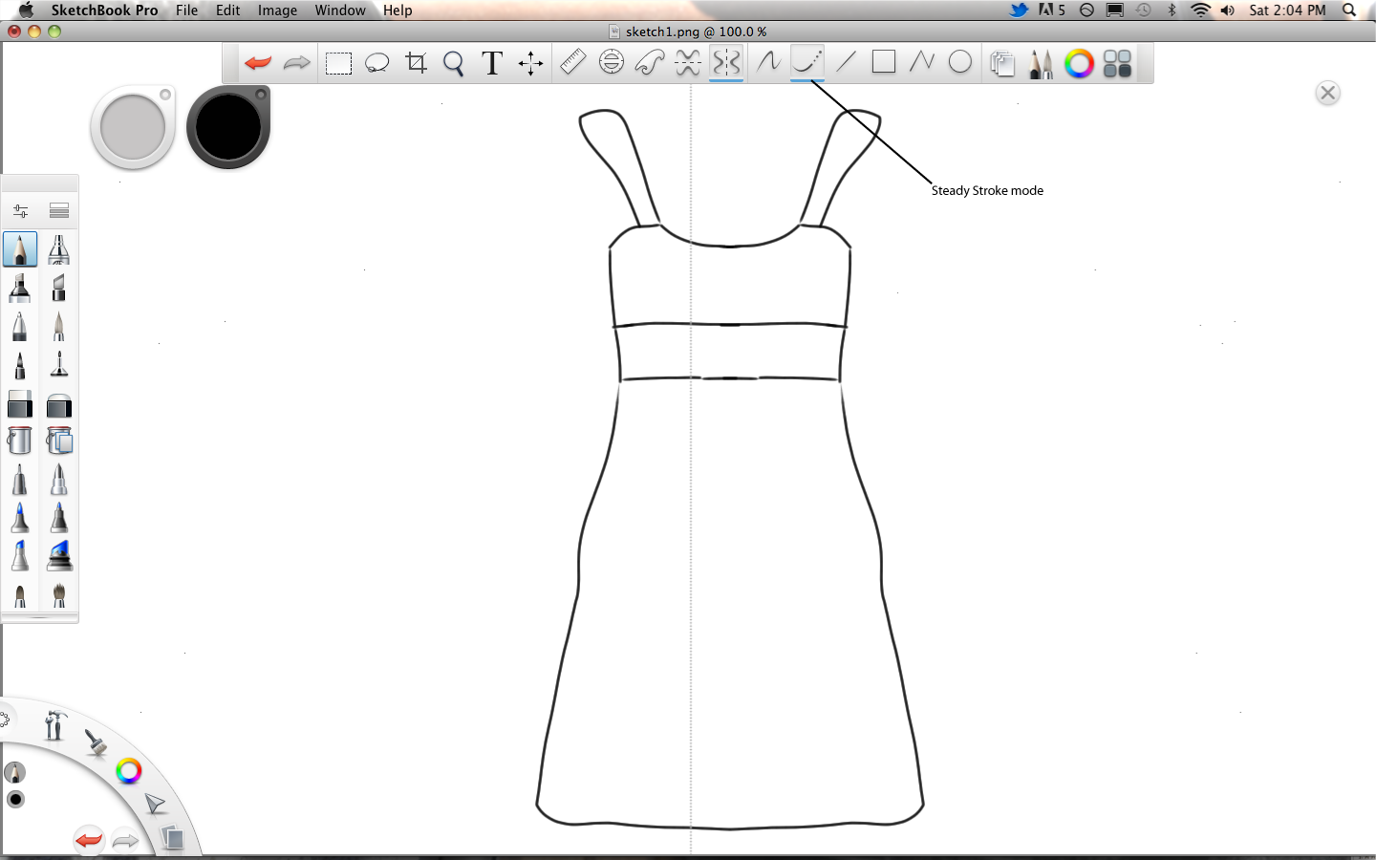Show the Brush palette from toolbar
The image size is (1376, 860).
point(1041,64)
